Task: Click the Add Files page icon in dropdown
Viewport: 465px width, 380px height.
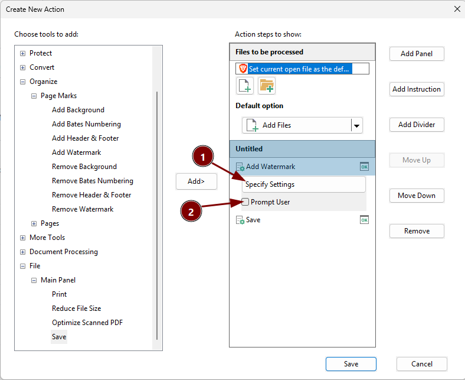Action: (253, 125)
